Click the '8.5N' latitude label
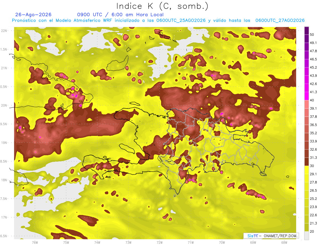Screen dimensions: 319x246 pos(4,162)
